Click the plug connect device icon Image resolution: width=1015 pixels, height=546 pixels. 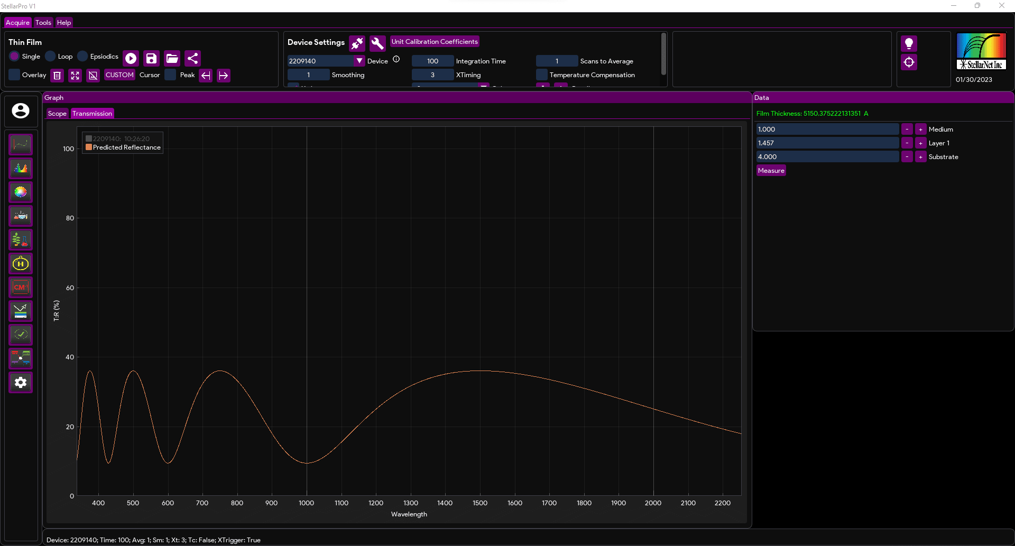point(357,43)
